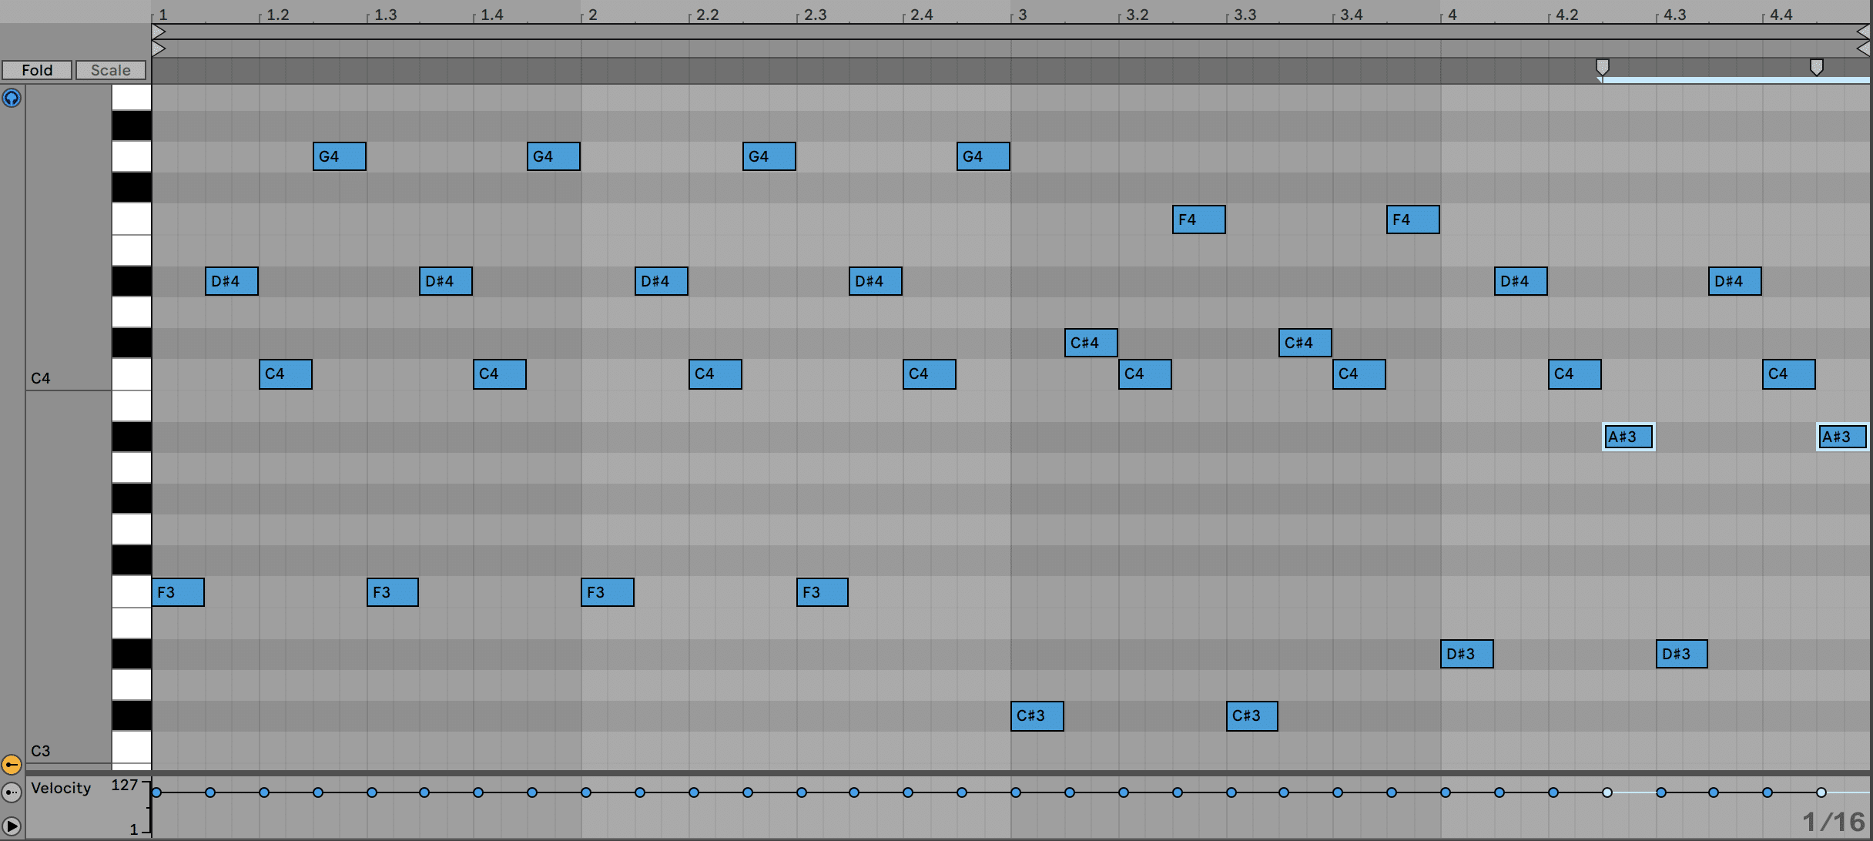Enable the Scale button

coord(111,70)
